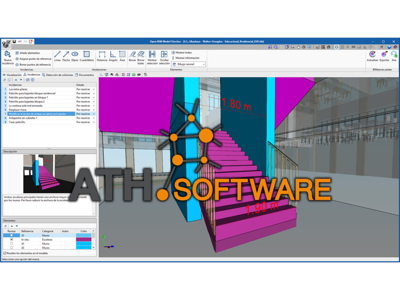Image resolution: width=400 pixels, height=300 pixels.
Task: Click Asignar punto de referencia
Action: (33, 59)
